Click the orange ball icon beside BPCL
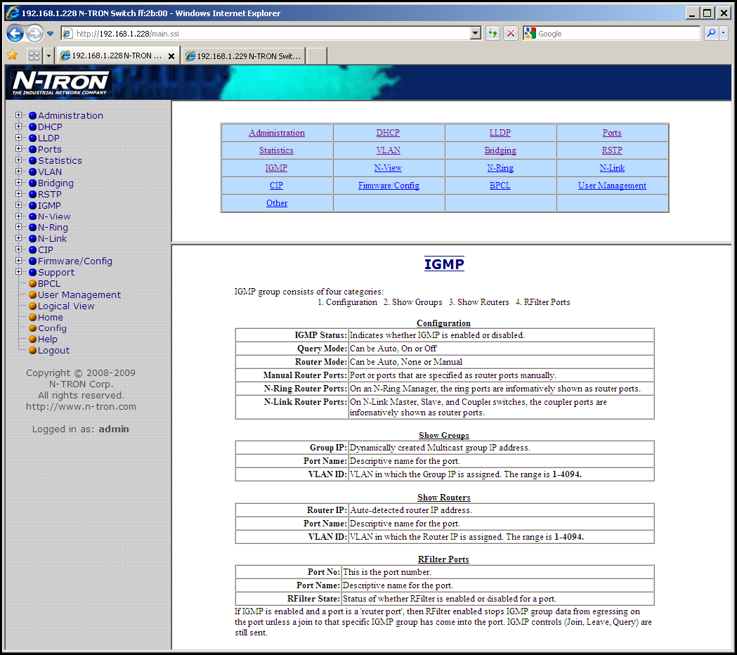737x655 pixels. coord(32,283)
